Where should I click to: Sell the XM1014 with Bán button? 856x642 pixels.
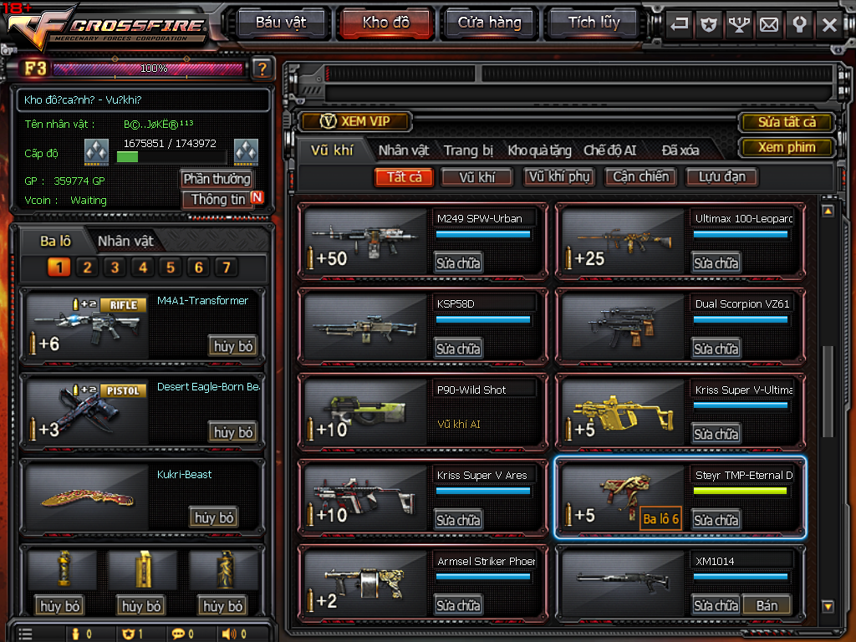[767, 605]
